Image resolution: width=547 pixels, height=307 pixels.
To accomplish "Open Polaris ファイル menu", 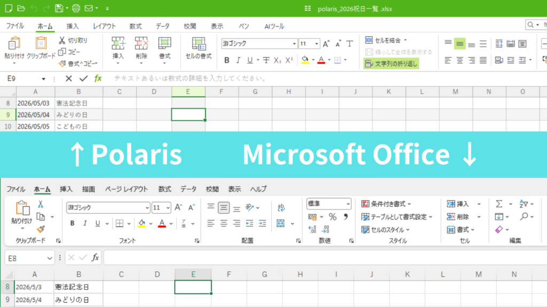I will 15,26.
